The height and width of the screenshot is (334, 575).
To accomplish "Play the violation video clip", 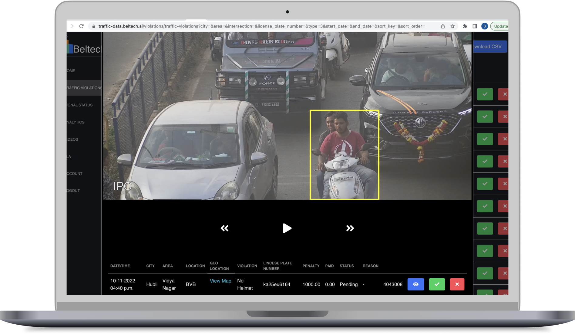I will (x=287, y=228).
